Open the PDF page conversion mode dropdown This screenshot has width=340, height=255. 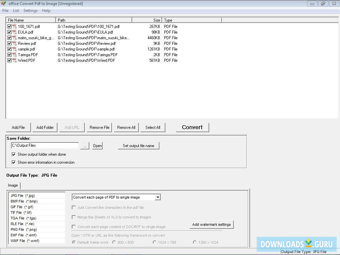point(158,197)
